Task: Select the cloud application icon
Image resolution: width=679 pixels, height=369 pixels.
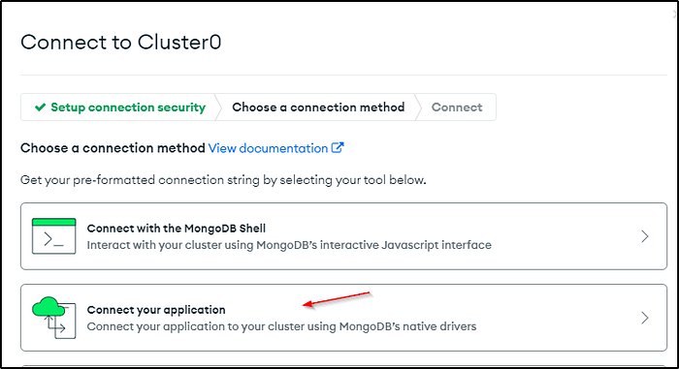Action: [x=53, y=318]
